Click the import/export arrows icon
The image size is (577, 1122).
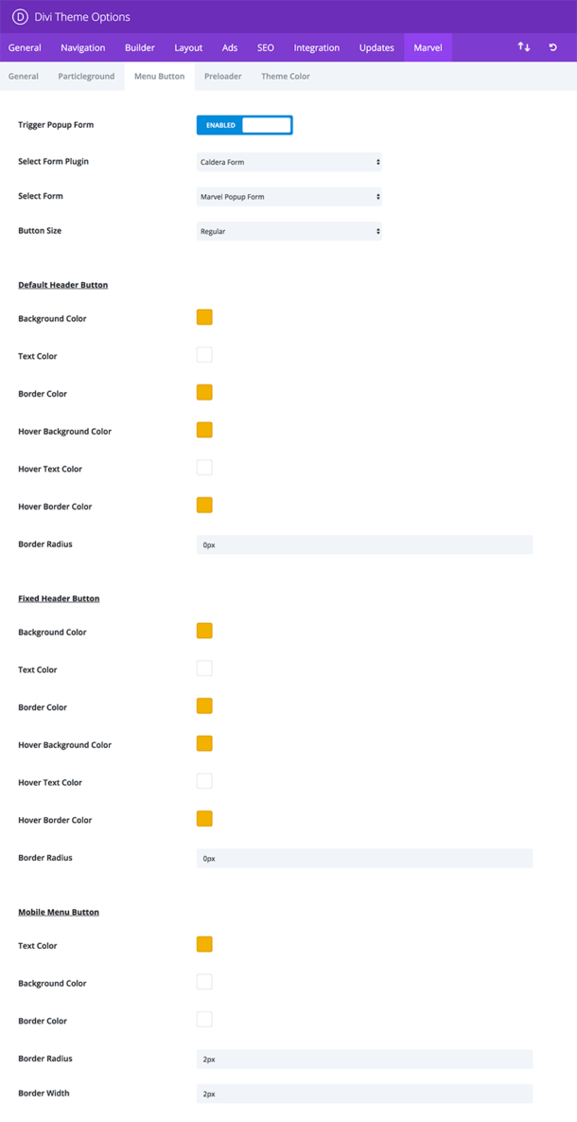coord(524,47)
